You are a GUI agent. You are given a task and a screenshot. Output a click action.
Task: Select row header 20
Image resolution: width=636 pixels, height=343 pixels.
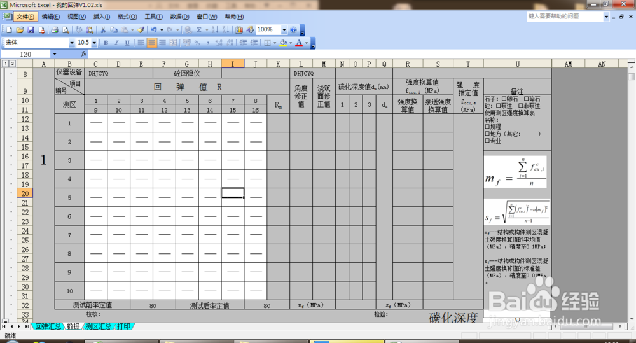point(25,193)
